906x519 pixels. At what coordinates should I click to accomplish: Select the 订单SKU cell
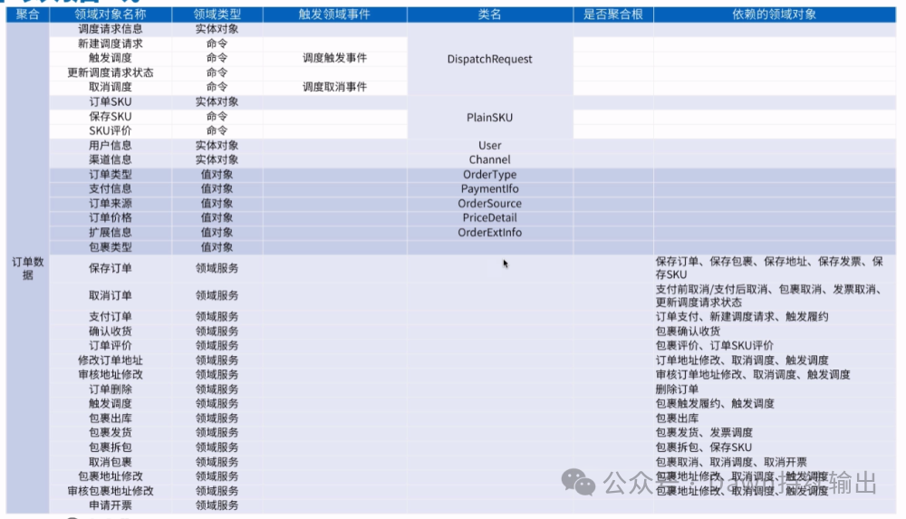(x=111, y=101)
